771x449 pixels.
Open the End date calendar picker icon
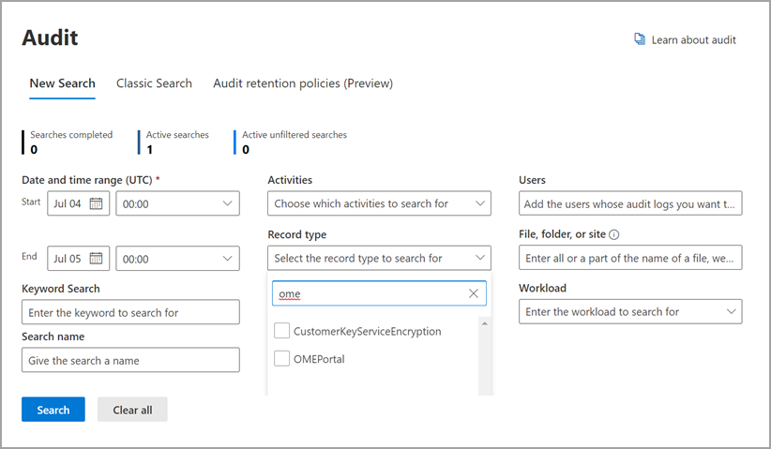[x=96, y=259]
